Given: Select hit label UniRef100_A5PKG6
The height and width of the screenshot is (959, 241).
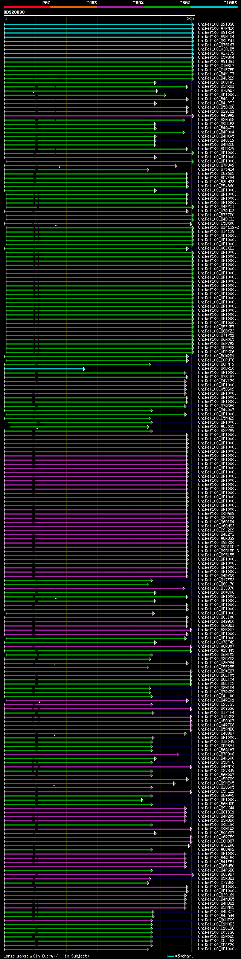Looking at the screenshot, I should pyautogui.click(x=216, y=352).
